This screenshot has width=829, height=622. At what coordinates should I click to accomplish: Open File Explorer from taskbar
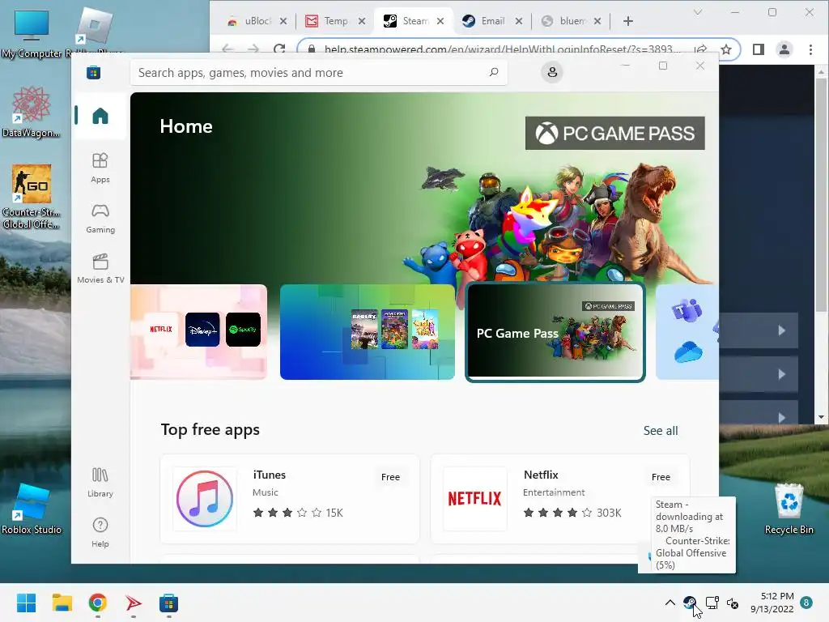coord(62,603)
